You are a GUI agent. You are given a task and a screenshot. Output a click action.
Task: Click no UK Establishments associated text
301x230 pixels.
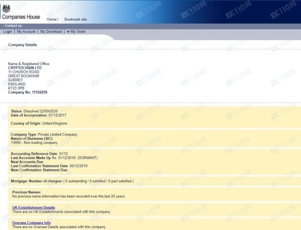click(61, 212)
